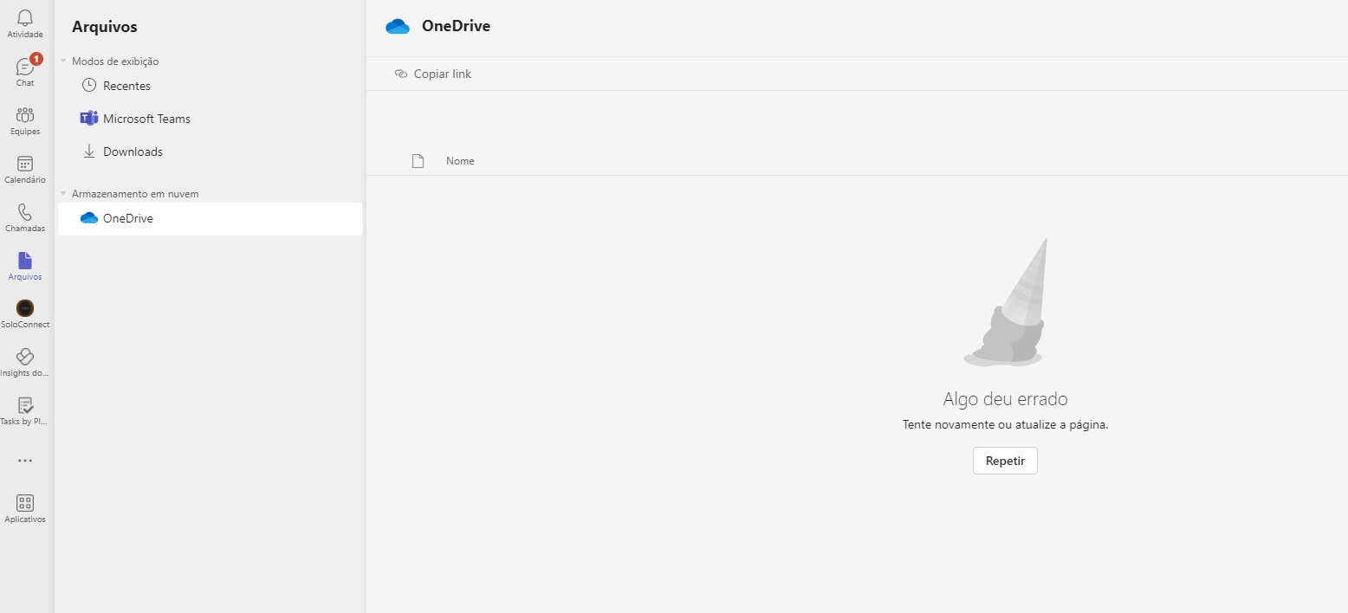Open Microsoft Teams files view
The image size is (1348, 613).
point(211,119)
